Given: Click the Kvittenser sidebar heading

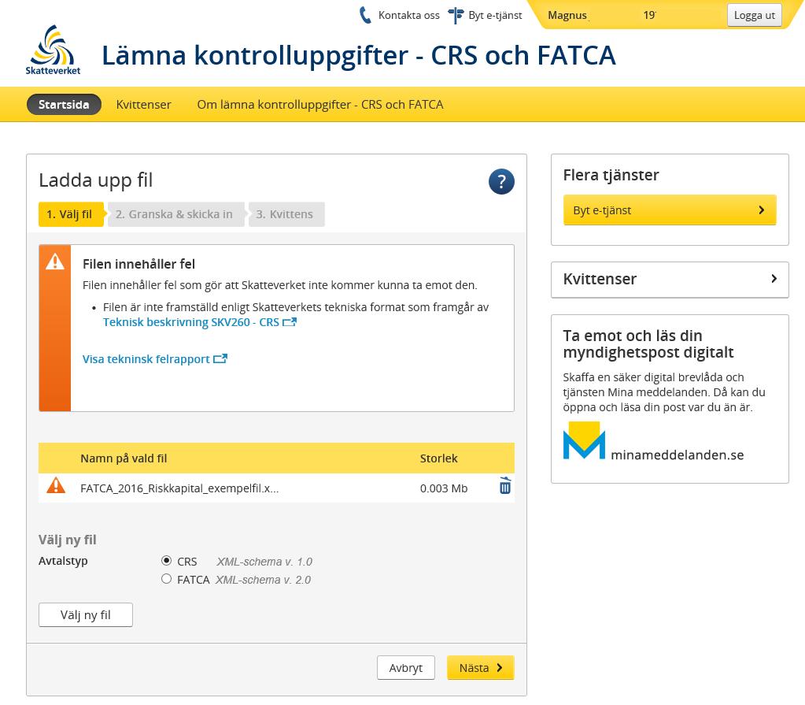Looking at the screenshot, I should [x=600, y=279].
